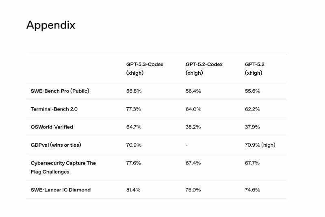Click the Appendix heading
Screen dimensions: 325x217
[51, 25]
